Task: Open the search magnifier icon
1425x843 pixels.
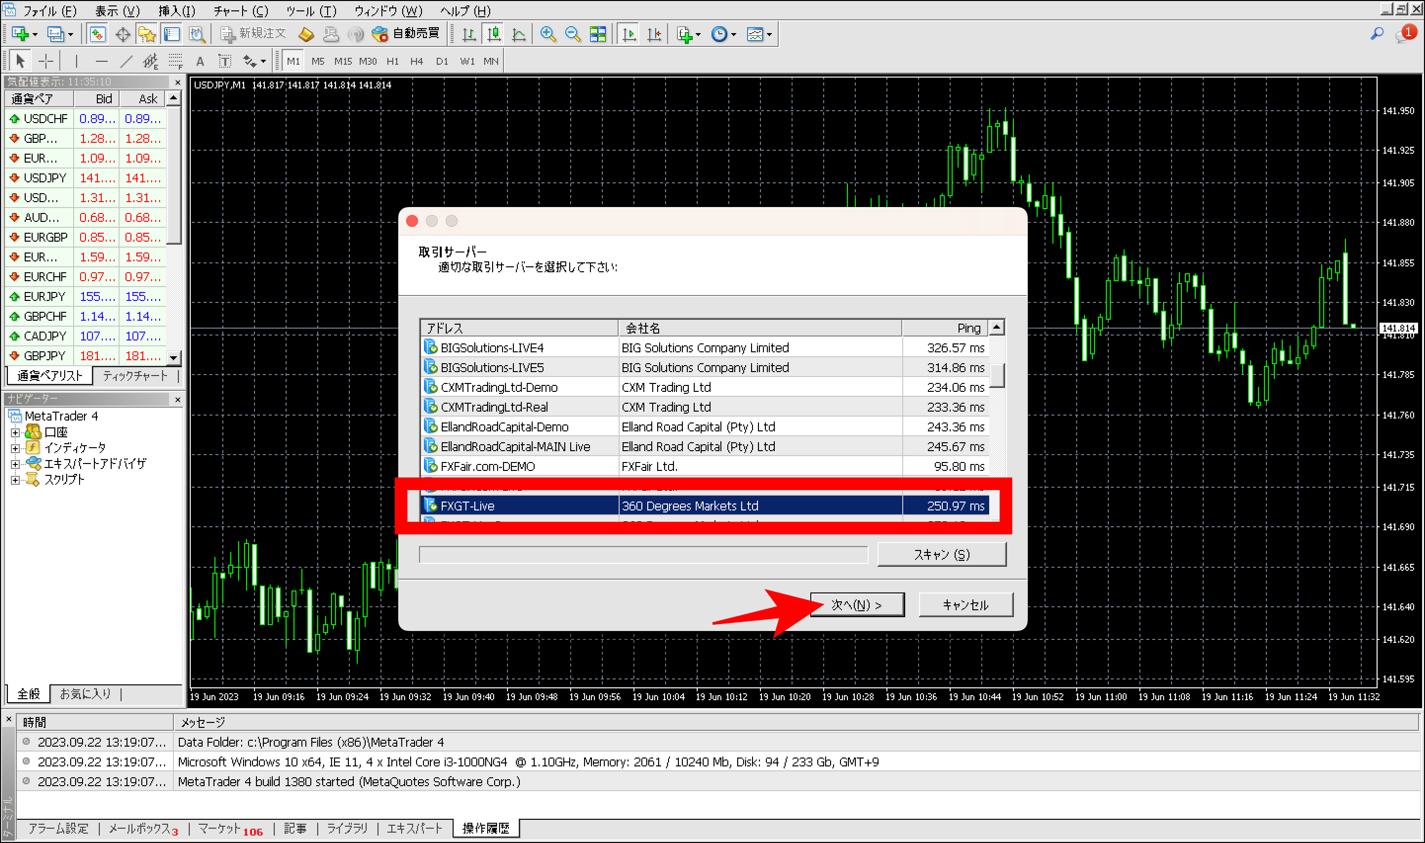Action: [1376, 34]
